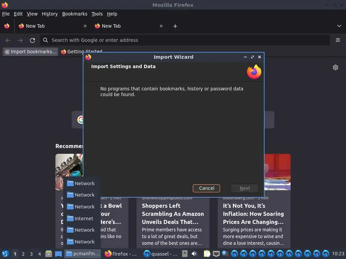This screenshot has height=259, width=346.
Task: Click the removable media eject tray icon
Action: coord(185,254)
